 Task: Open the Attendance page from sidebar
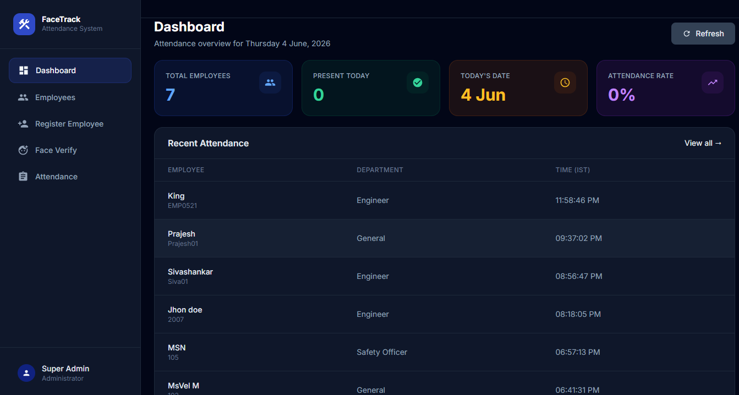point(70,177)
